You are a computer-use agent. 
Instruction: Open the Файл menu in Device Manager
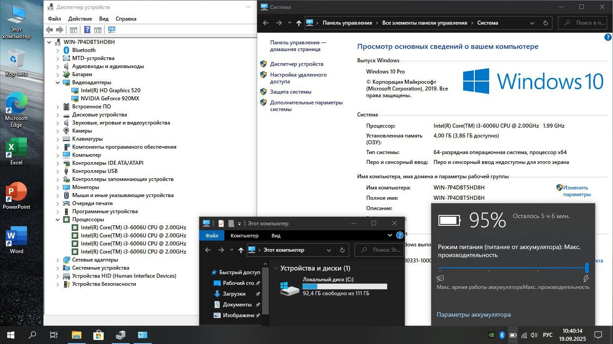pyautogui.click(x=54, y=19)
